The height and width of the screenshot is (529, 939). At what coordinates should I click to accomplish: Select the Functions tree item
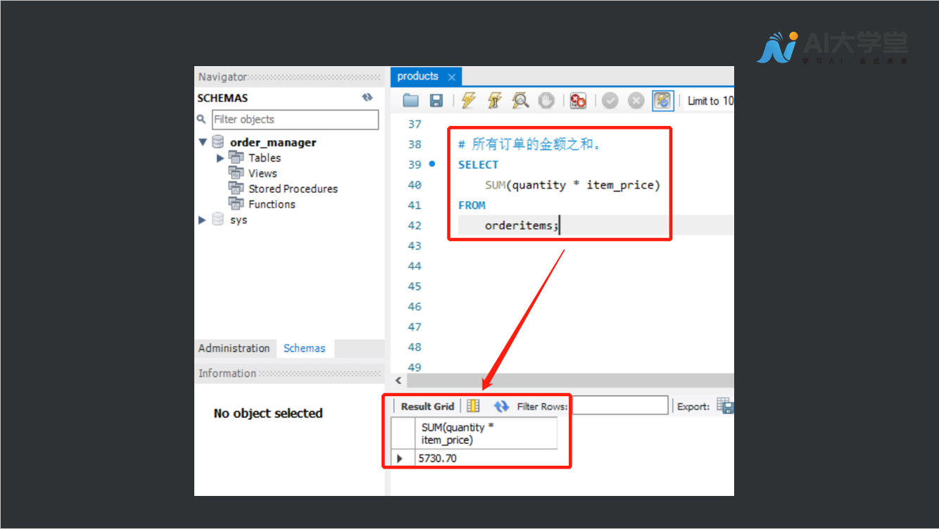272,204
